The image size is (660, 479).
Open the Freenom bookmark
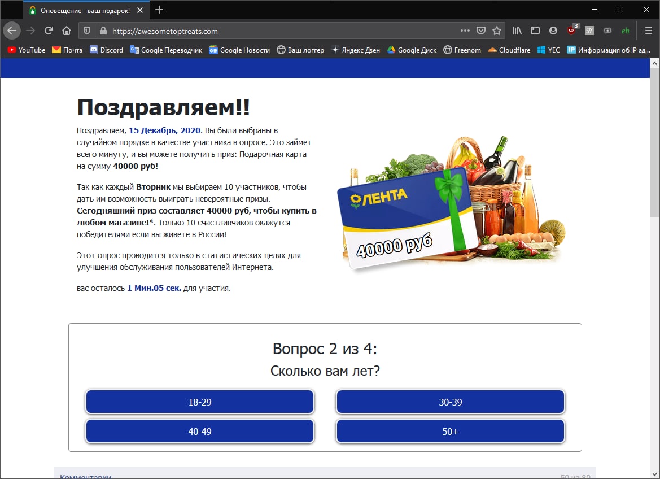click(462, 50)
